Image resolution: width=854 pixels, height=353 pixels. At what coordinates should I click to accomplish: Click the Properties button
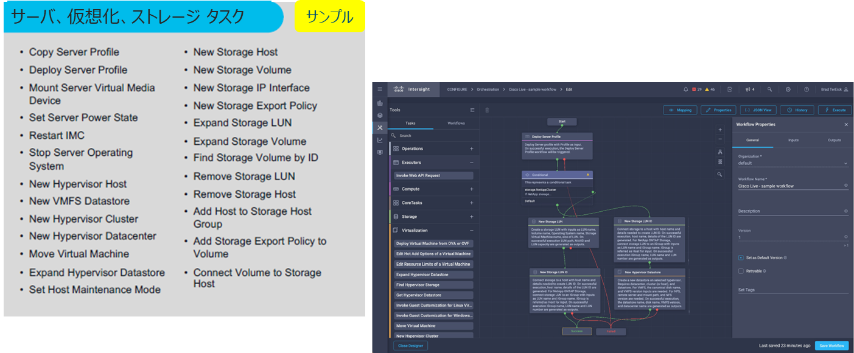click(x=718, y=110)
